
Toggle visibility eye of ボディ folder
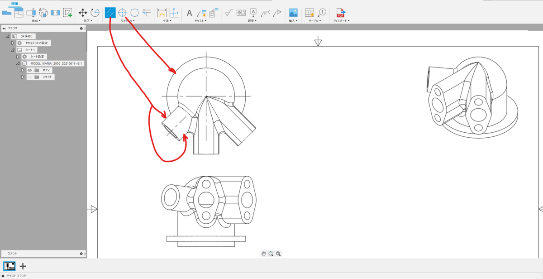29,70
